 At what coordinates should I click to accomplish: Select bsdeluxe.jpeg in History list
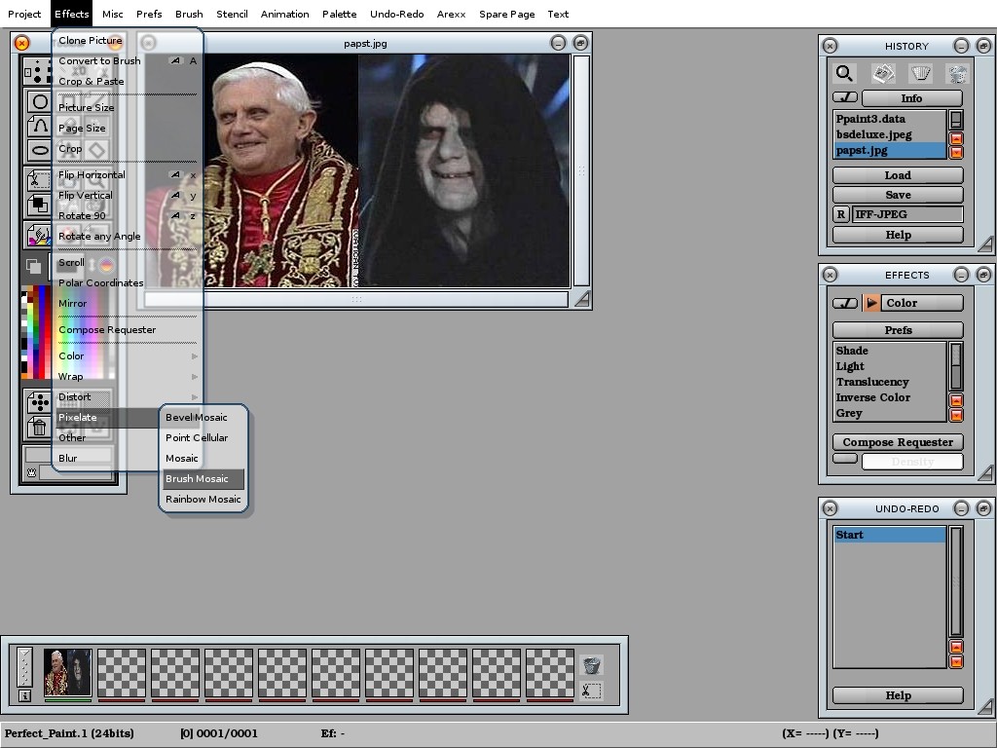tap(890, 134)
